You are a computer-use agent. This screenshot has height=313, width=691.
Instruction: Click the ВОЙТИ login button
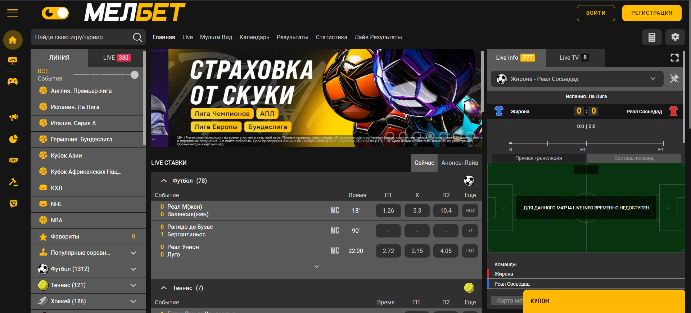click(596, 13)
